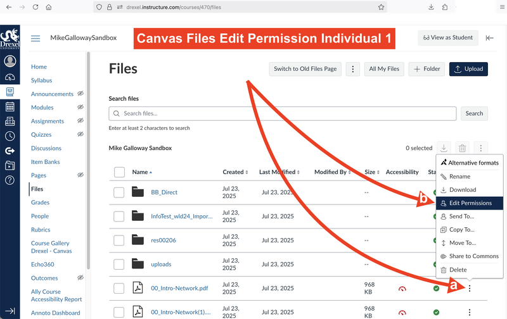Choose Edit Permissions from the context menu
Viewport: 507px width, 319px height.
pyautogui.click(x=470, y=203)
